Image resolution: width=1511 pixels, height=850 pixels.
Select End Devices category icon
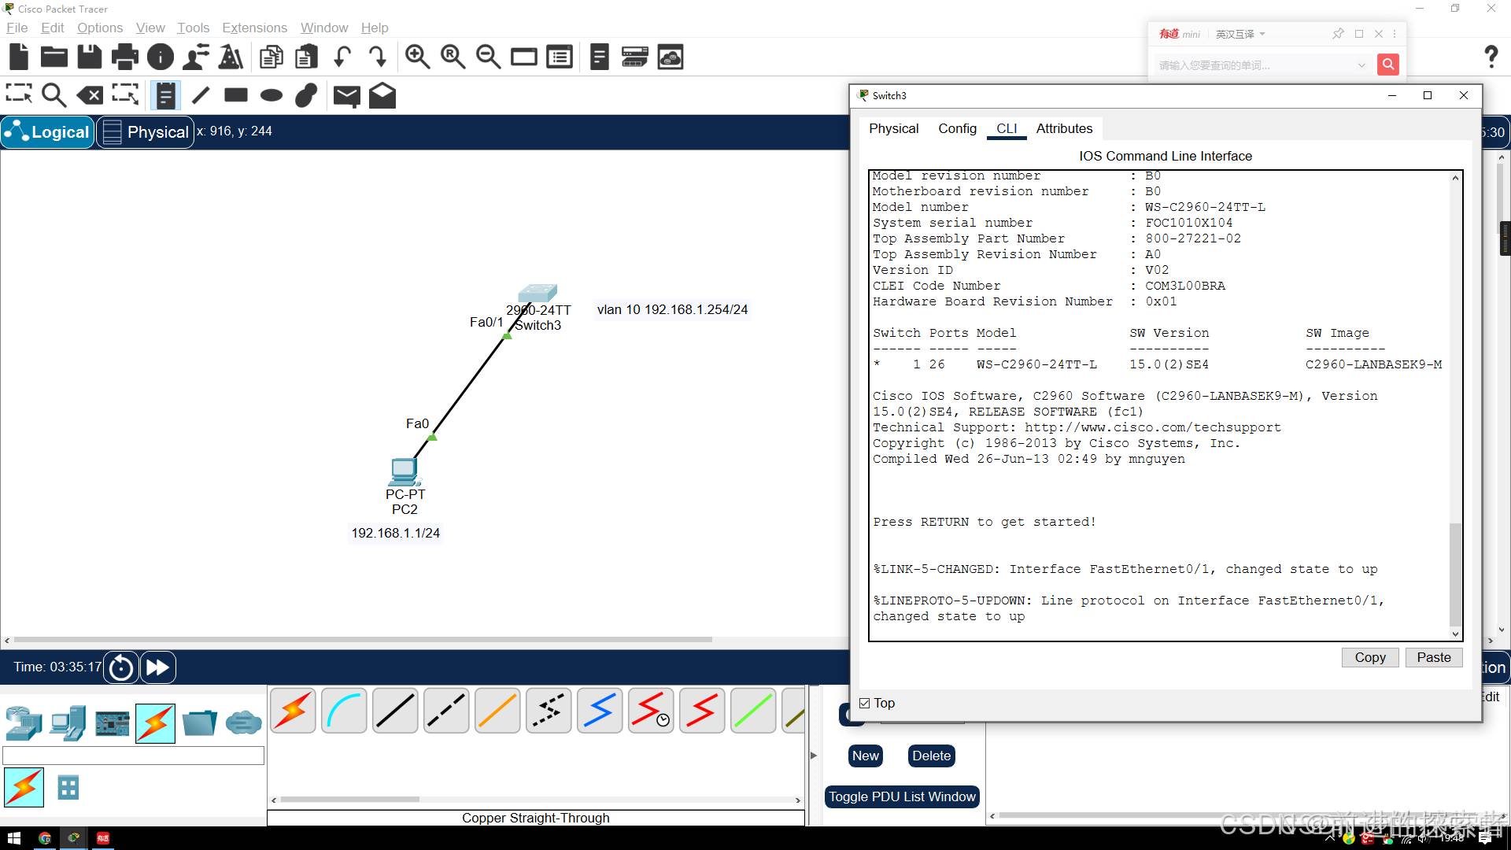tap(68, 722)
